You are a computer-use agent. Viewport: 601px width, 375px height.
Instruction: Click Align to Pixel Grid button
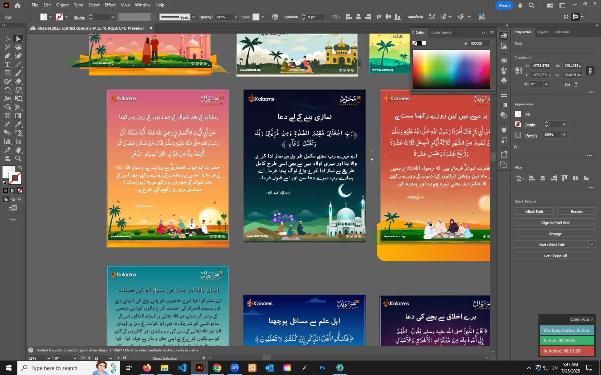coord(555,222)
